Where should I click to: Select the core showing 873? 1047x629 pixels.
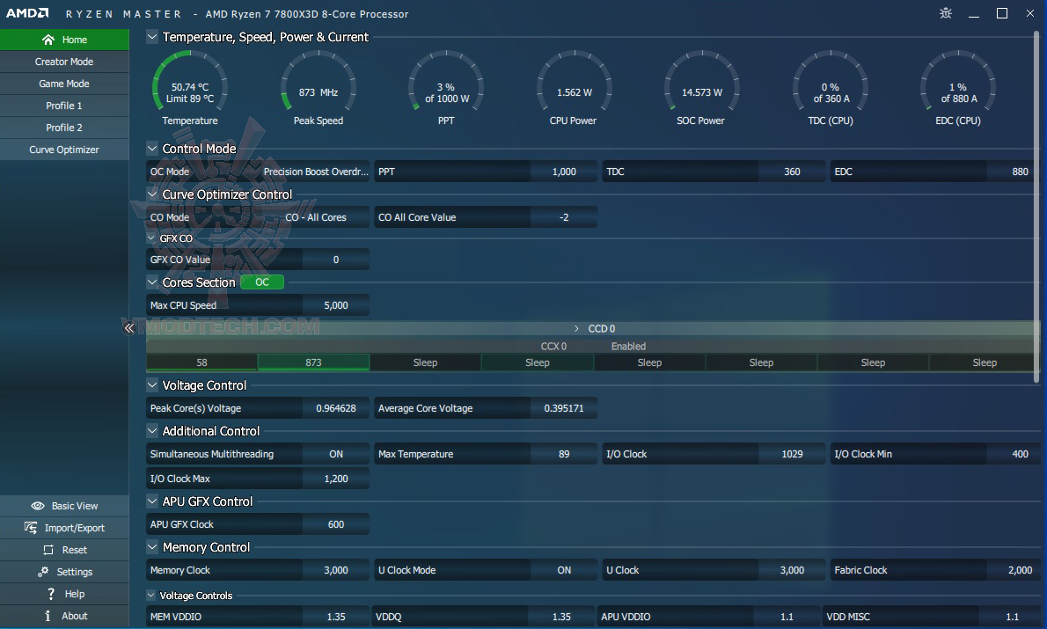314,362
